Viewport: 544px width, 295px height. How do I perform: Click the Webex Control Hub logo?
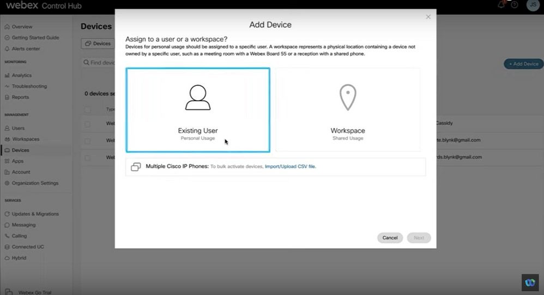click(44, 5)
